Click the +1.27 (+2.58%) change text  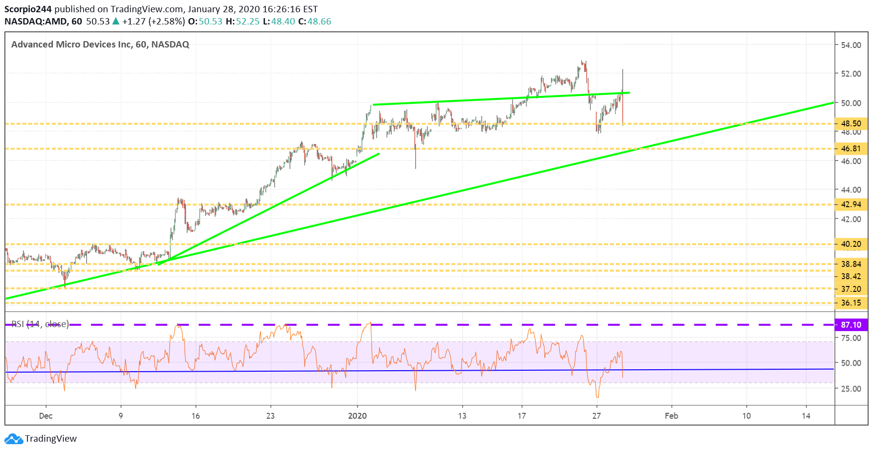pyautogui.click(x=154, y=22)
